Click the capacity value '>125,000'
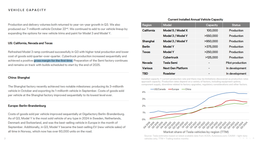Screen dimensions: 260x143 211,57
